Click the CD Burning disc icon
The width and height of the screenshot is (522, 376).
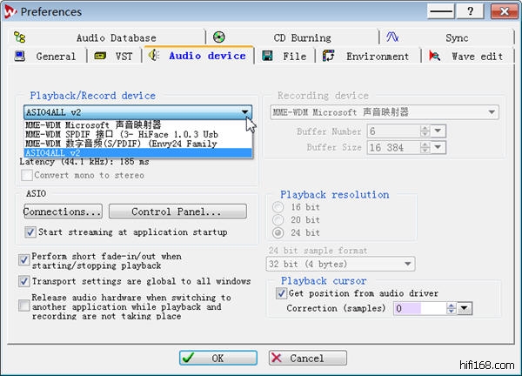click(219, 37)
